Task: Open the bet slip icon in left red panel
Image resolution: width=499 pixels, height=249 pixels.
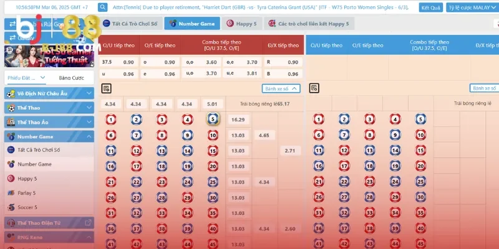Action: 106,88
